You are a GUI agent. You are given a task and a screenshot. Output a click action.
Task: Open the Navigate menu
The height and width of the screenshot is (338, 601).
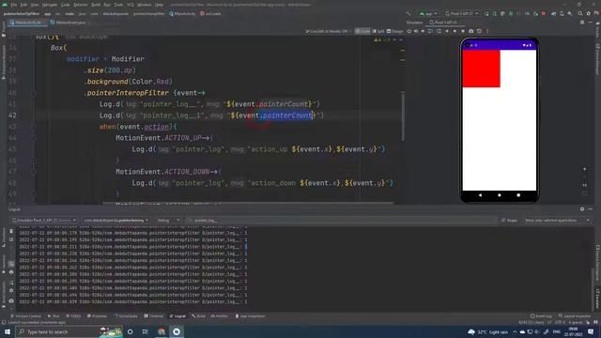point(50,5)
